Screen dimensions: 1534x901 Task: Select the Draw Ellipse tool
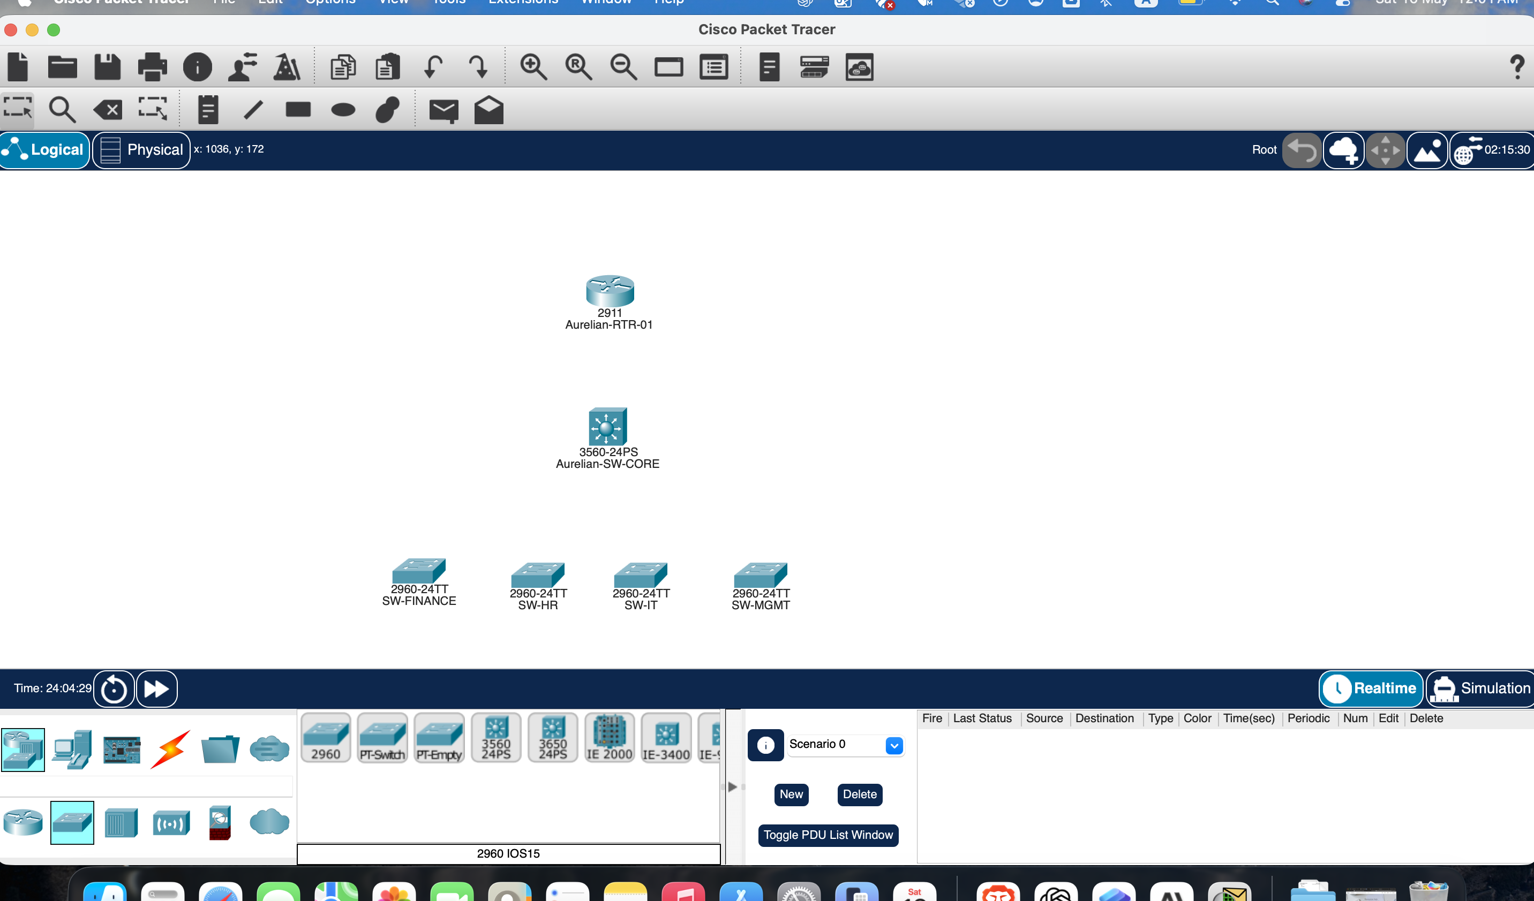[343, 110]
